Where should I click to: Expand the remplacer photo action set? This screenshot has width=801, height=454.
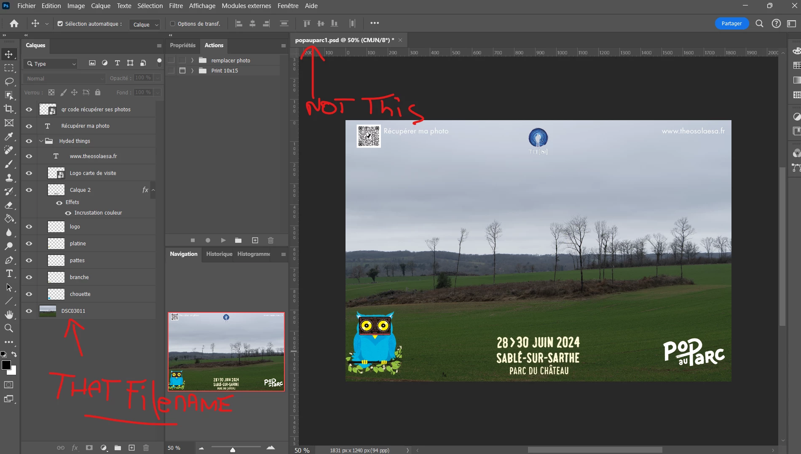pos(192,60)
